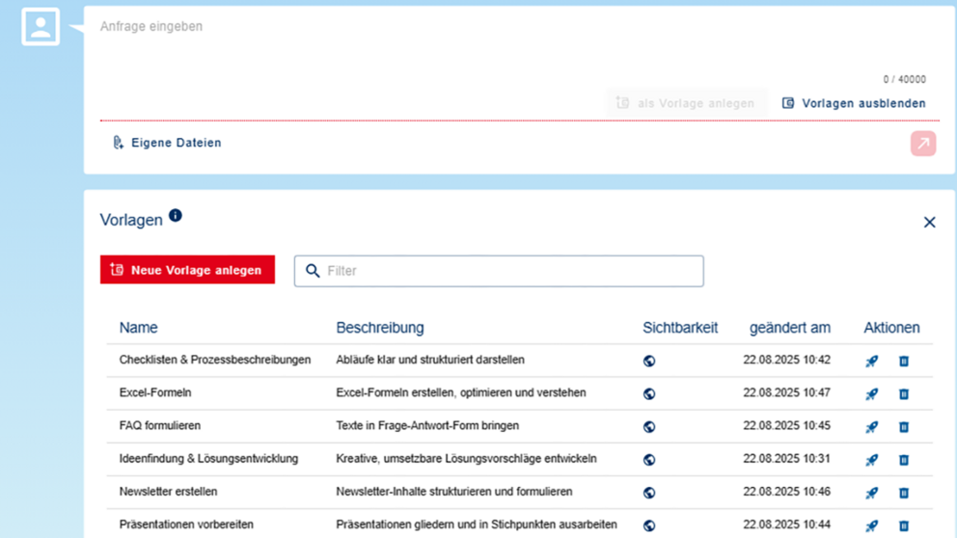
Task: Click the date 22.08.2025 10:45
Action: pos(786,426)
